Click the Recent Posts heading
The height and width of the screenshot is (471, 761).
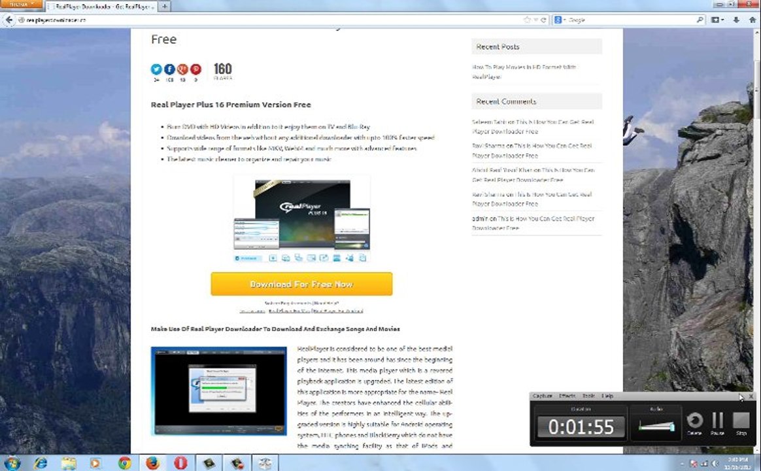[498, 46]
